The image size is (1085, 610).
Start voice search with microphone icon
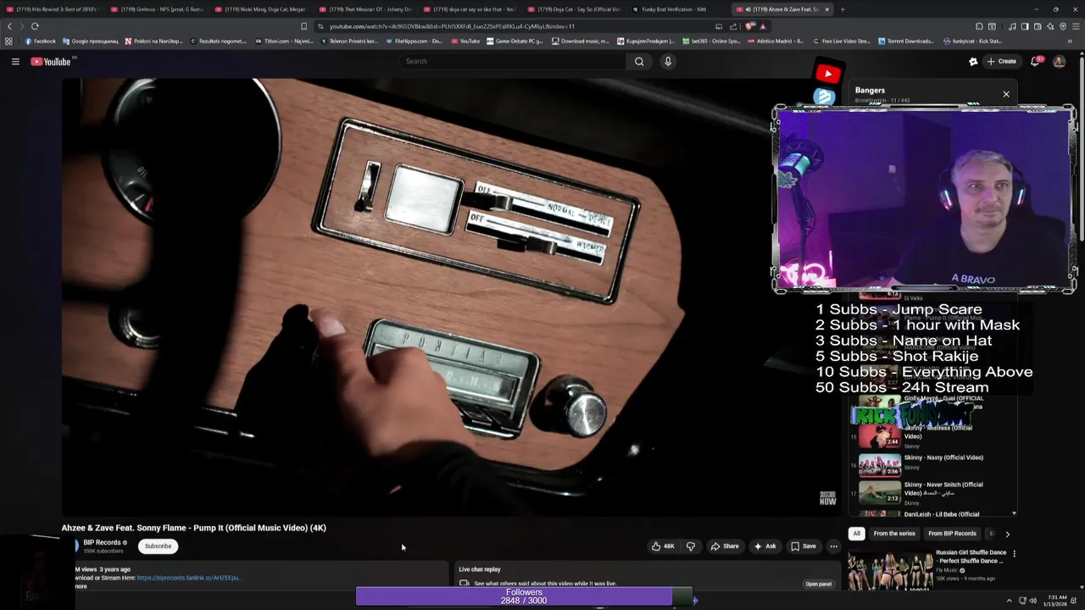[668, 61]
